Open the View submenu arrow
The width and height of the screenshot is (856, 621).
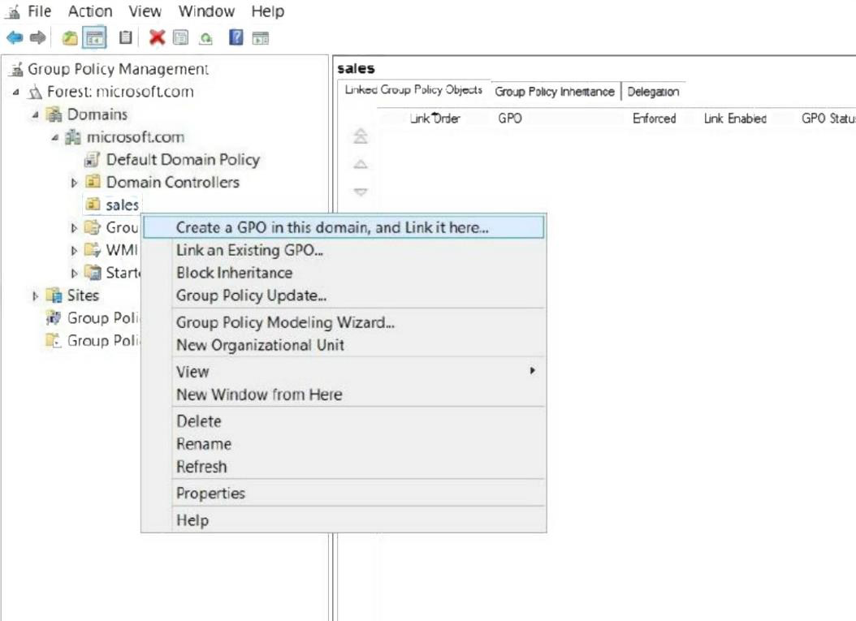point(532,371)
